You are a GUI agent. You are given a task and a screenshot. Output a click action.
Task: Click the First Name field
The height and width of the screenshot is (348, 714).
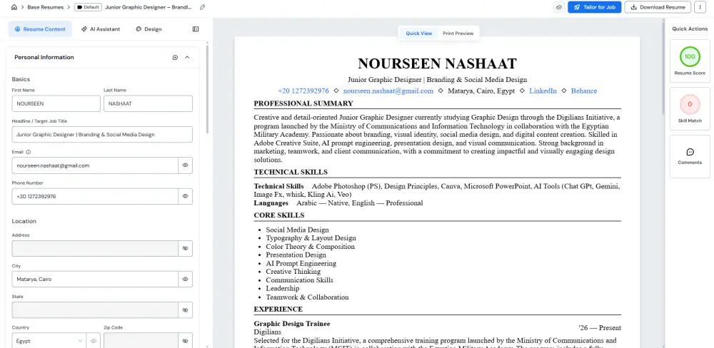[56, 103]
